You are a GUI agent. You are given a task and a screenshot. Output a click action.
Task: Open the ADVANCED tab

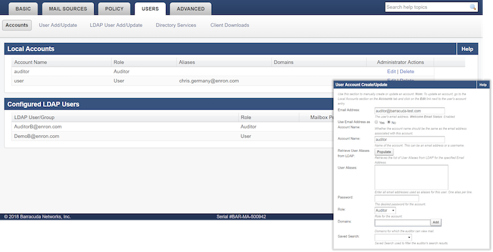point(190,9)
